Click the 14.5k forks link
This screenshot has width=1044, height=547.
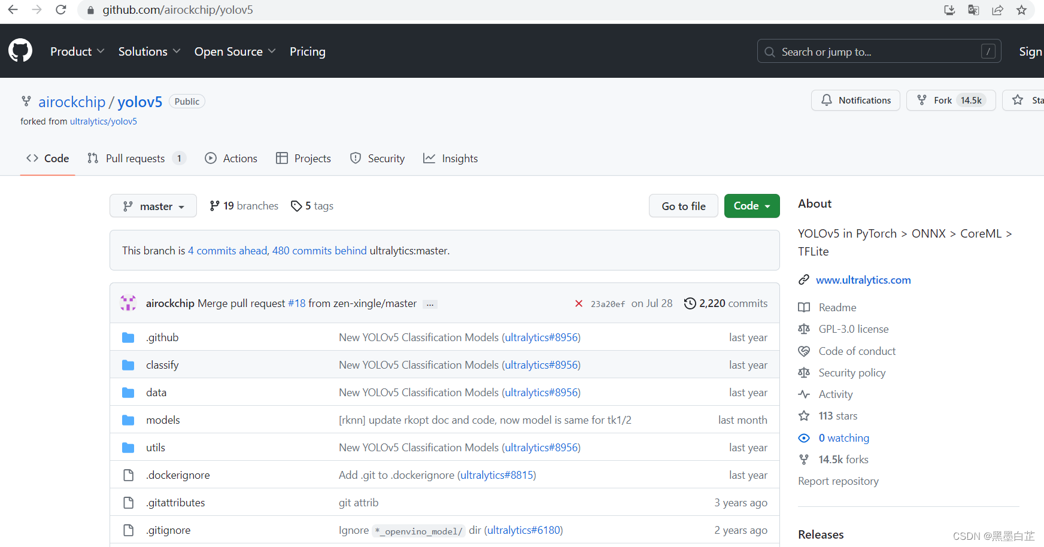click(x=843, y=460)
